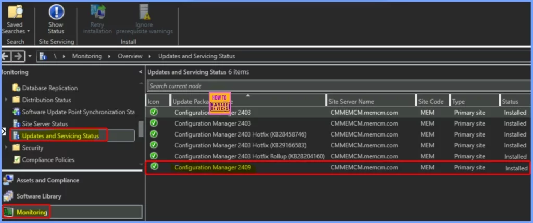Open the Site Server Status node
The width and height of the screenshot is (533, 223).
pyautogui.click(x=45, y=124)
